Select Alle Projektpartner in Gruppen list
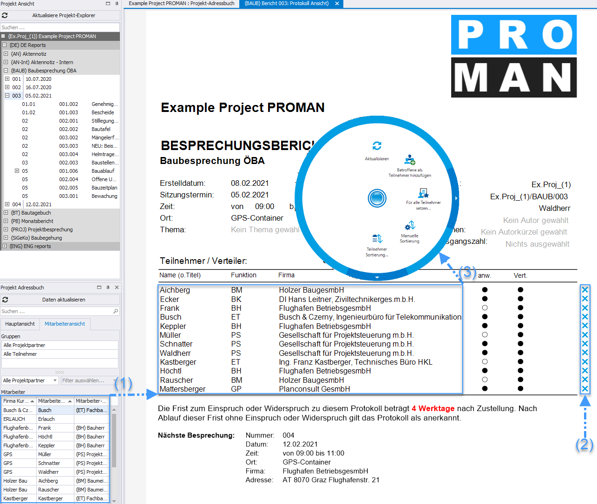 tap(60, 345)
